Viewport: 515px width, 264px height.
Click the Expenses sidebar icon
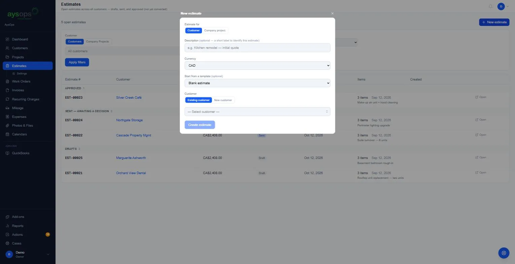[x=7, y=117]
